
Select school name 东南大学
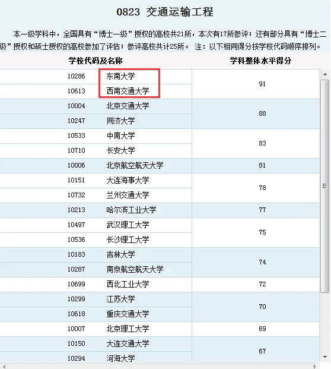coord(121,76)
